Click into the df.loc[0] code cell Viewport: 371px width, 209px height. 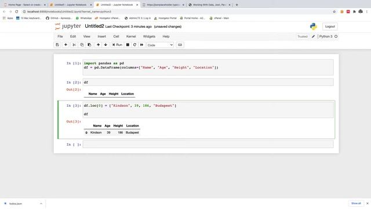coord(208,110)
